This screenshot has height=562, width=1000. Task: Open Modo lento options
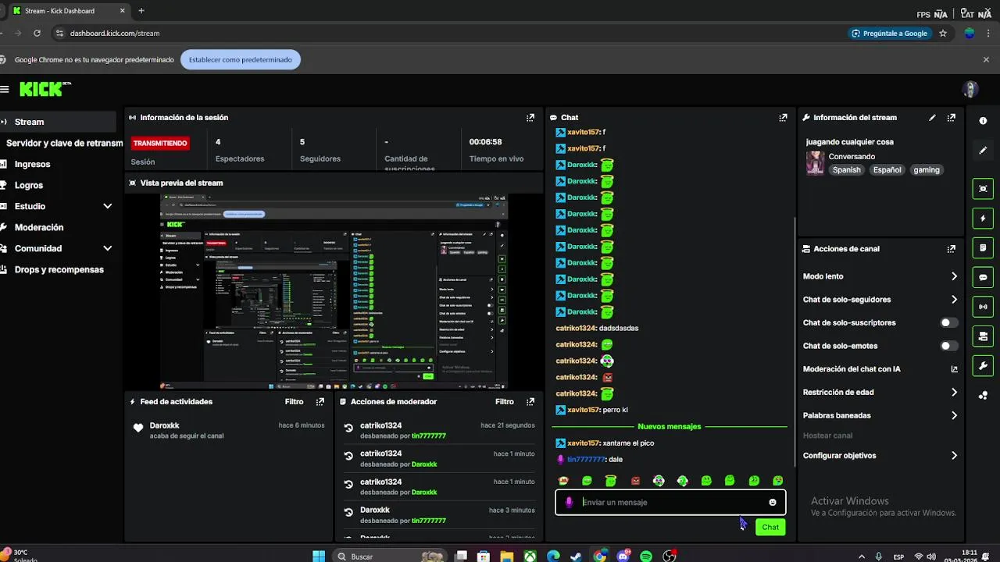880,276
